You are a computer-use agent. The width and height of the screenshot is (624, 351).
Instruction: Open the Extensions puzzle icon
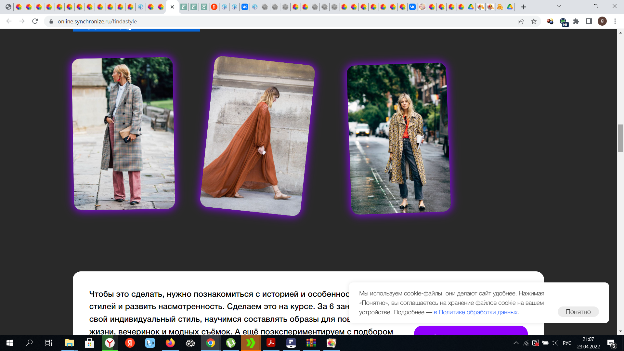point(576,21)
